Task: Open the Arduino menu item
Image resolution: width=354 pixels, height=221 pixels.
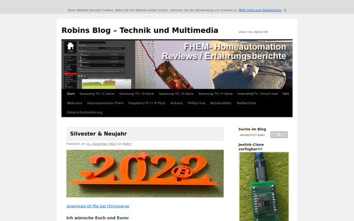Action: 176,103
